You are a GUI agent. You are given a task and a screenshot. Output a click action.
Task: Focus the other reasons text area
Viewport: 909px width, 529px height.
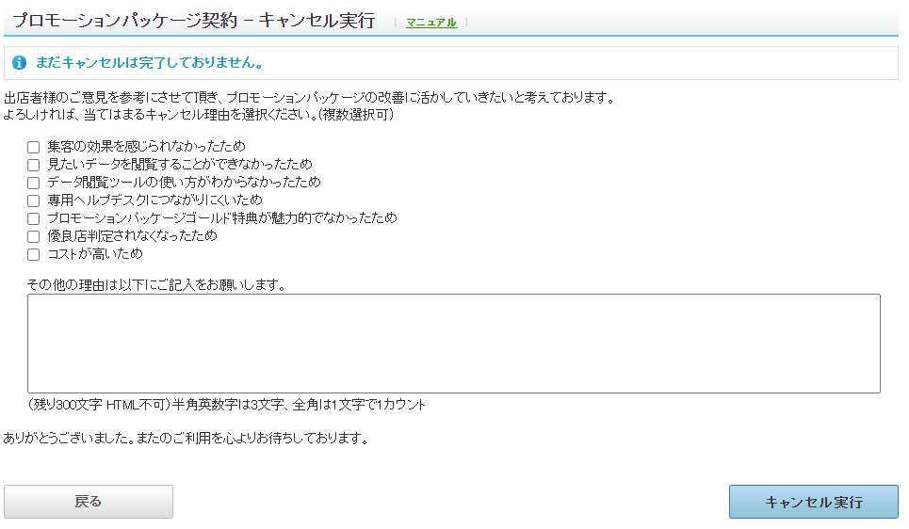pyautogui.click(x=453, y=343)
